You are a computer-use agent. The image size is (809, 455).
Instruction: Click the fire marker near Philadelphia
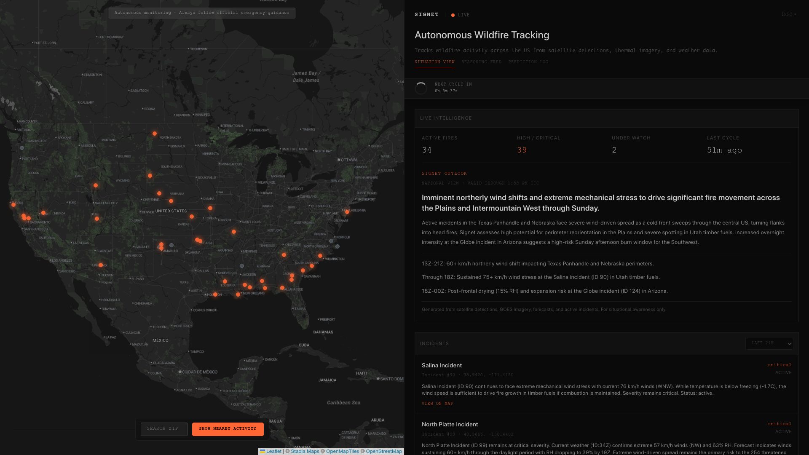347,212
